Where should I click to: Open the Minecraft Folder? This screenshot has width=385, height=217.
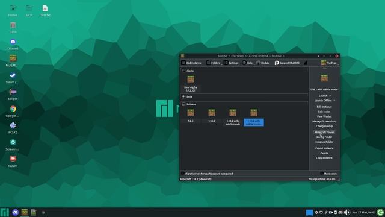324,133
